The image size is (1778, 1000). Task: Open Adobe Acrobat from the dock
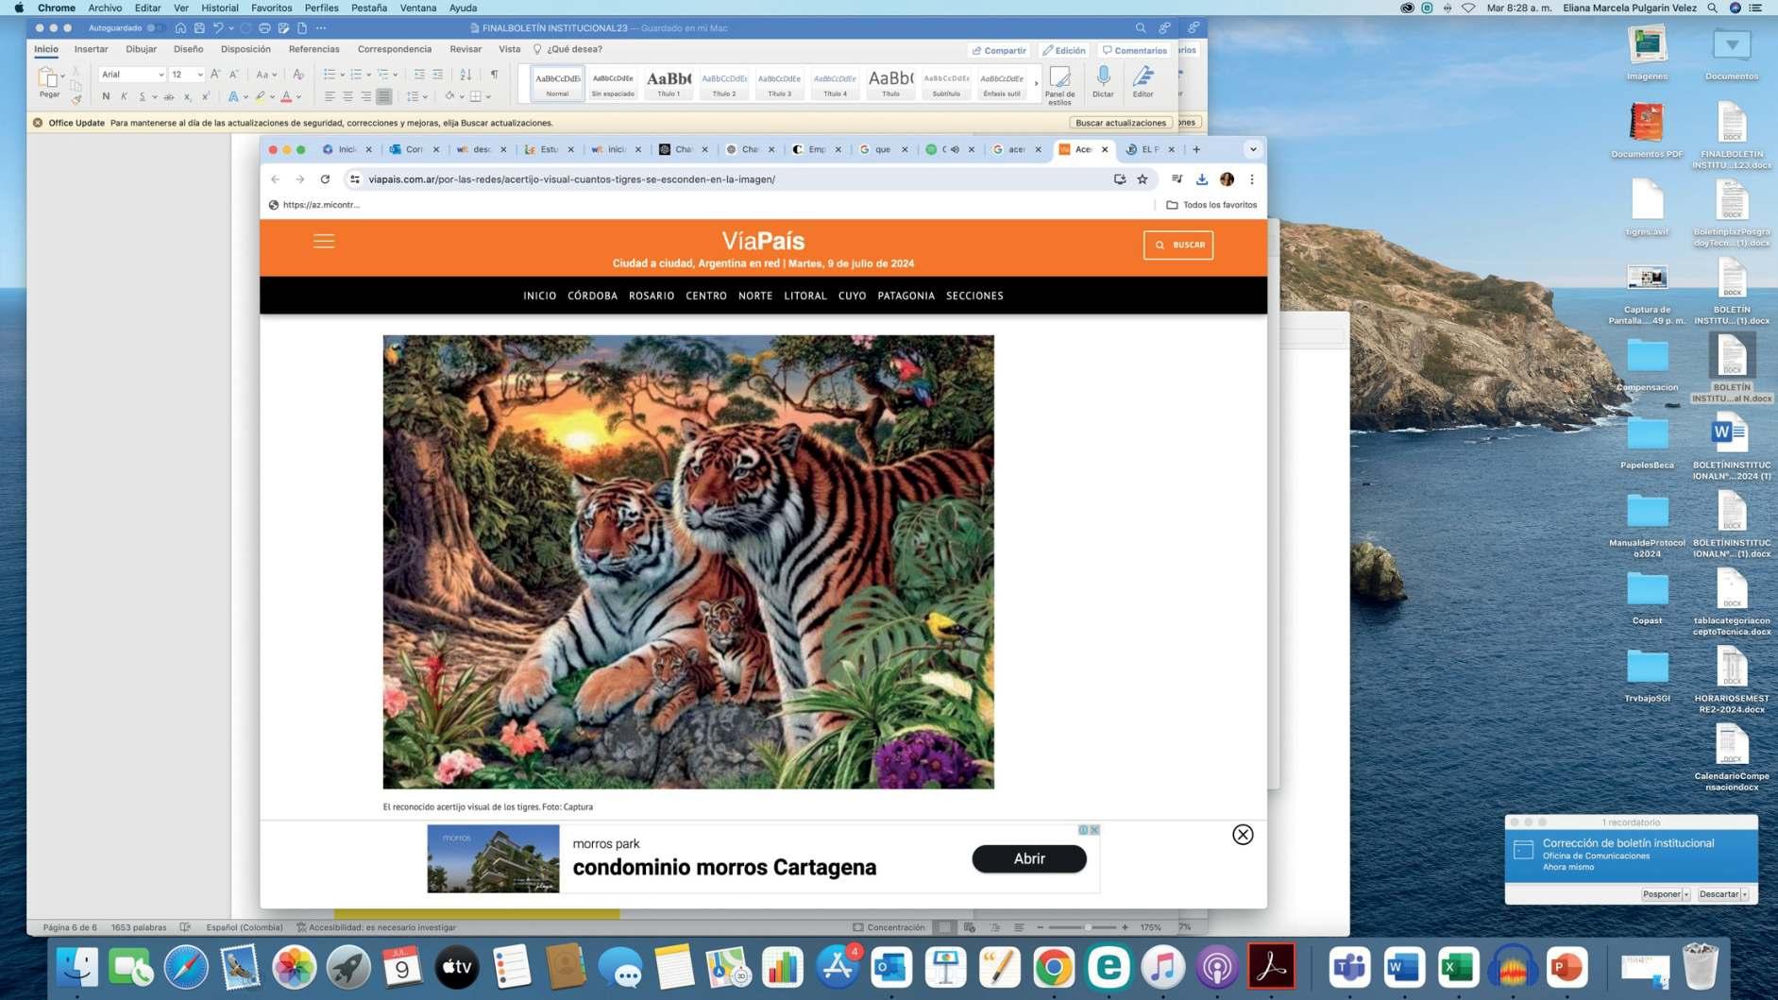pos(1271,968)
